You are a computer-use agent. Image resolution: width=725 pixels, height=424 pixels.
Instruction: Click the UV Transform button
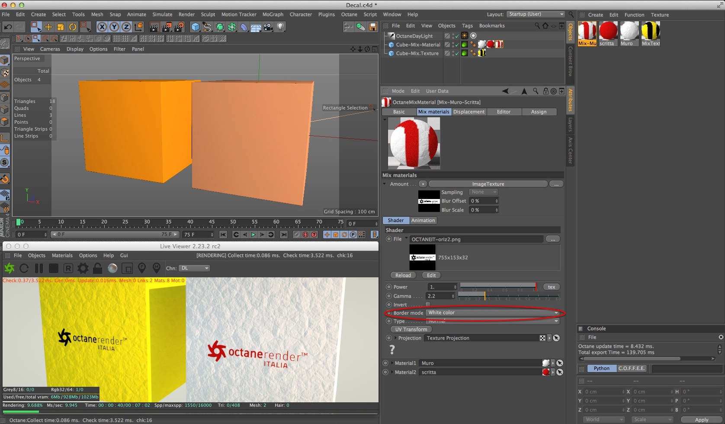[x=411, y=329]
